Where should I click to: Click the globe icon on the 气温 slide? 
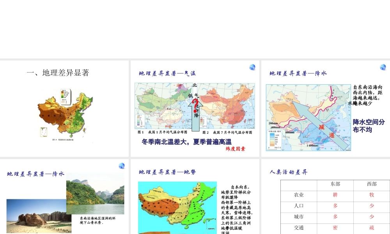[x=252, y=67]
